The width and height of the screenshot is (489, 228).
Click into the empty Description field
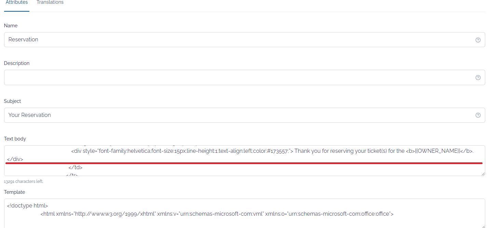(244, 77)
